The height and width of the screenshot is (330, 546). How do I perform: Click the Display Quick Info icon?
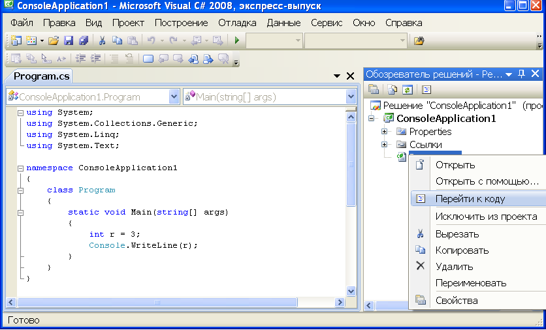(x=46, y=59)
